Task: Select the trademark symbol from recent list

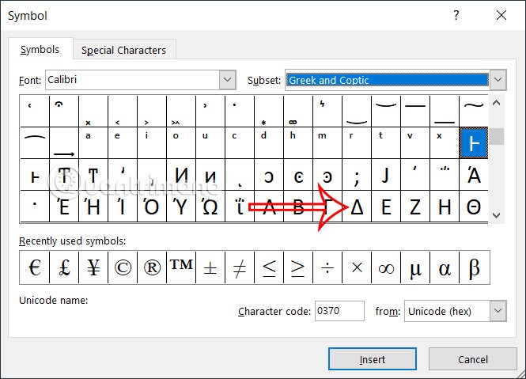Action: [181, 267]
